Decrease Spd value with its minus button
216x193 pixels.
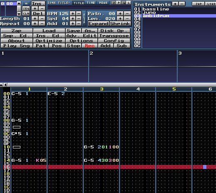[79, 19]
